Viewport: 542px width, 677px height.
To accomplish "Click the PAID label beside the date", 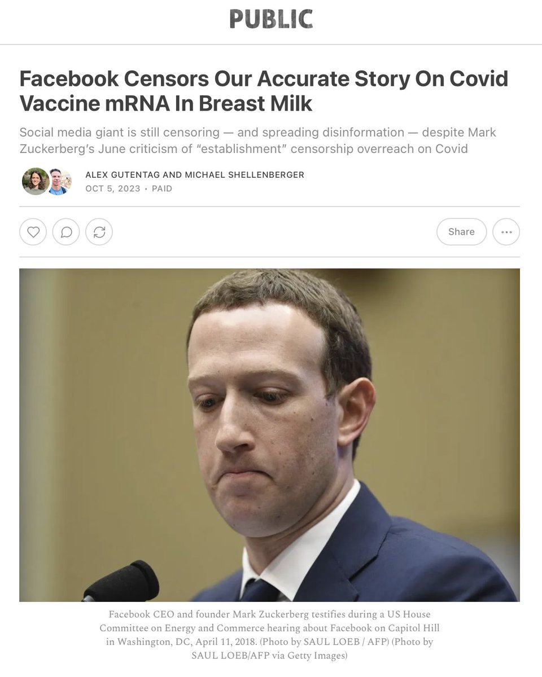I will pyautogui.click(x=162, y=188).
